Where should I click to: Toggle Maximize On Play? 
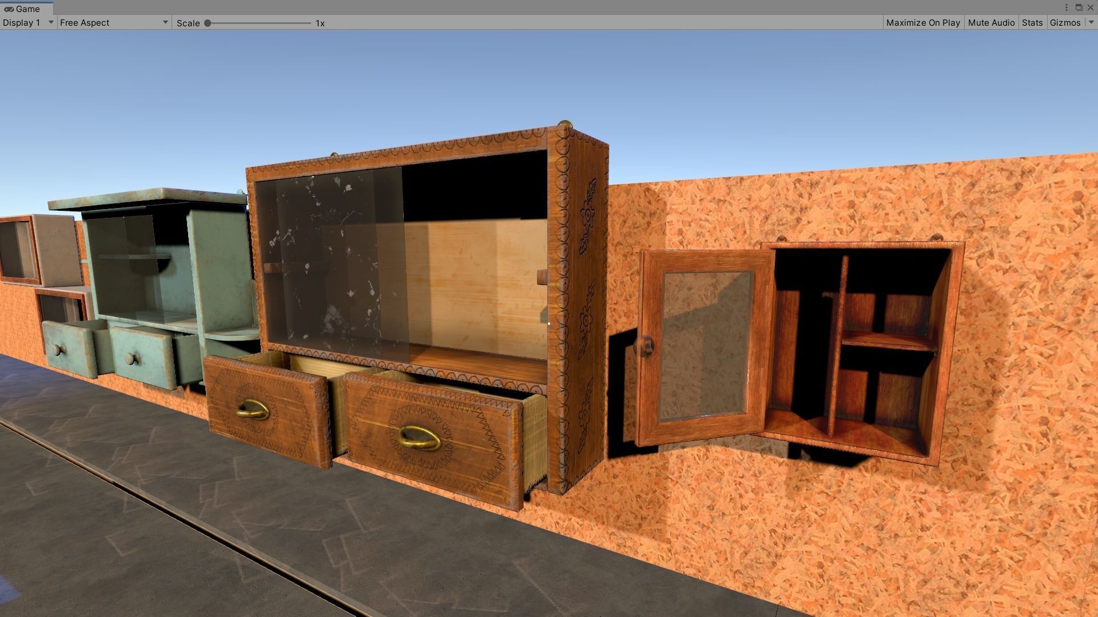922,23
